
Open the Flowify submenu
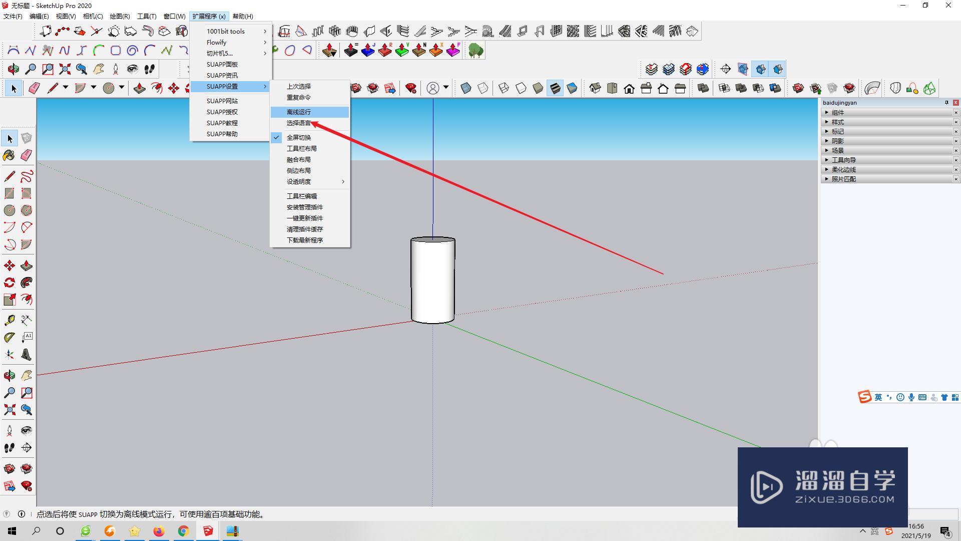231,42
